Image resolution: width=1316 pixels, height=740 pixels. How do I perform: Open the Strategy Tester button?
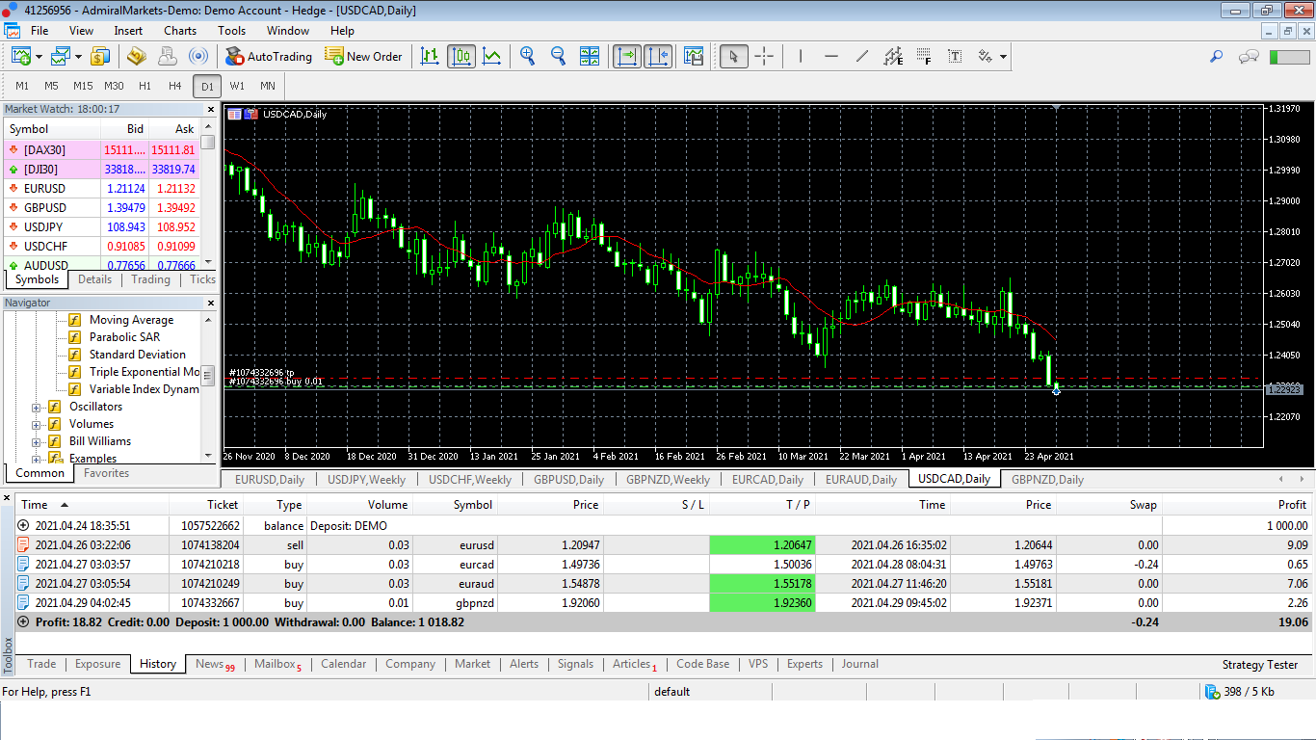pos(1260,665)
